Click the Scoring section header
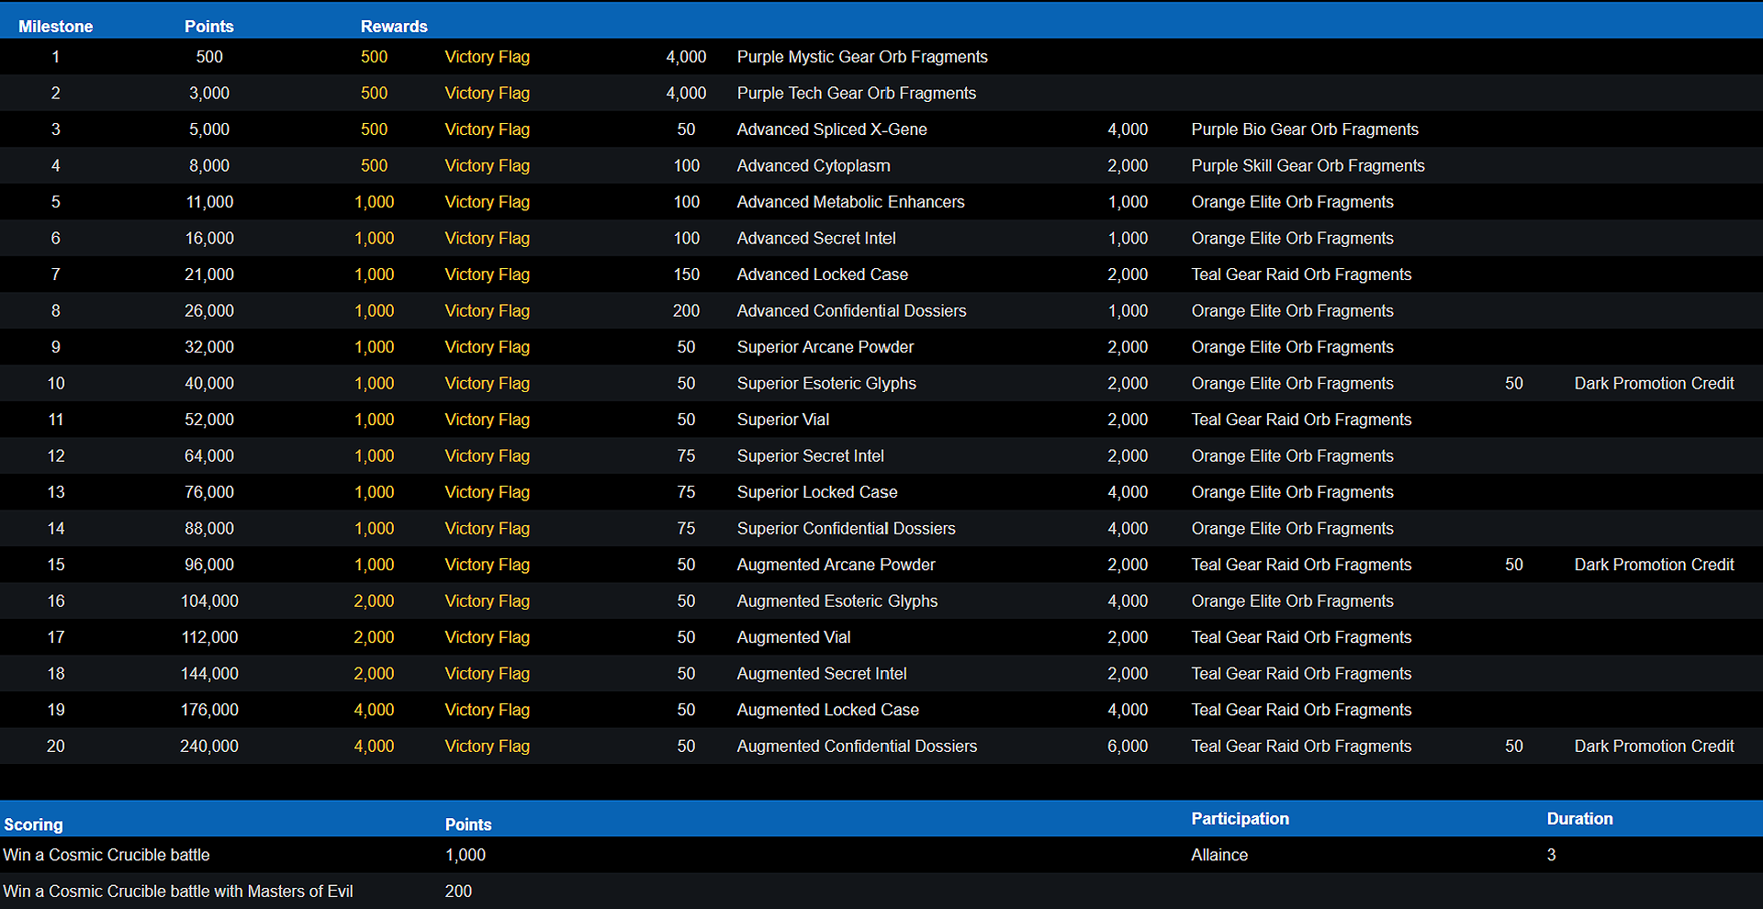Image resolution: width=1763 pixels, height=909 pixels. click(x=33, y=825)
